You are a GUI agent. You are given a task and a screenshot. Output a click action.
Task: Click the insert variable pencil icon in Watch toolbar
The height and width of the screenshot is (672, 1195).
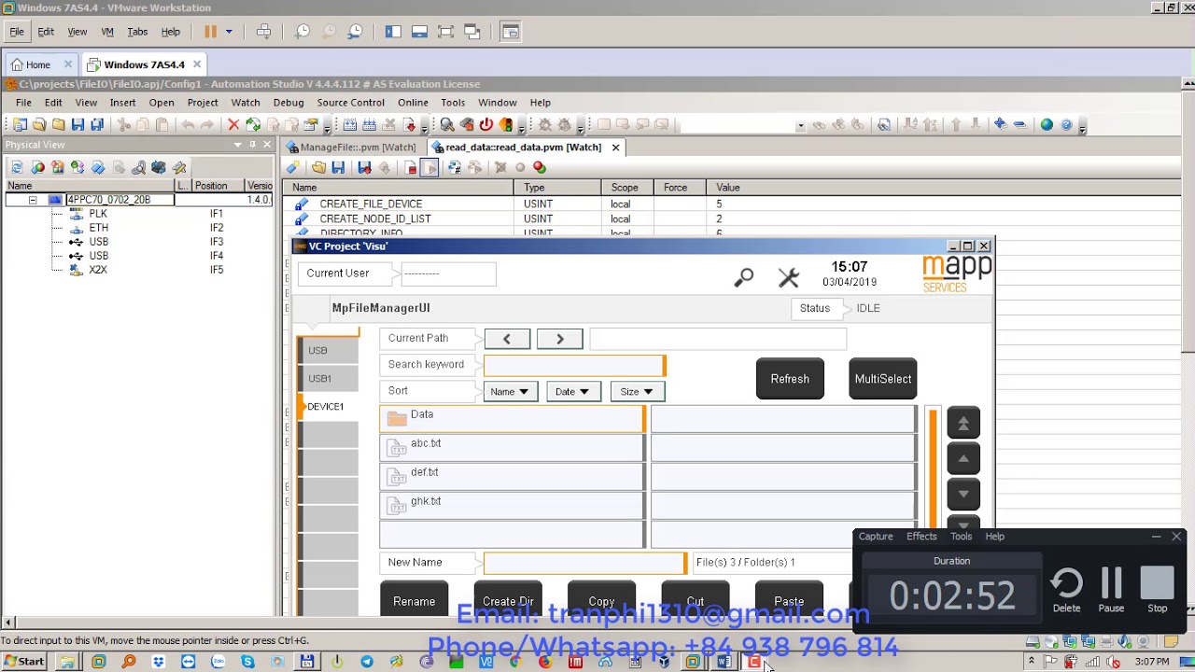point(292,167)
